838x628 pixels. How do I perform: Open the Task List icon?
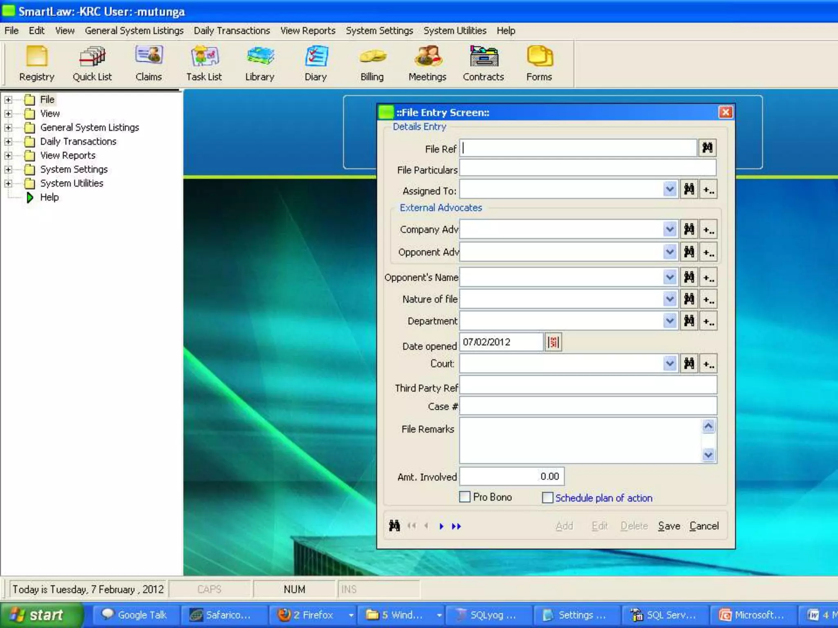[204, 63]
